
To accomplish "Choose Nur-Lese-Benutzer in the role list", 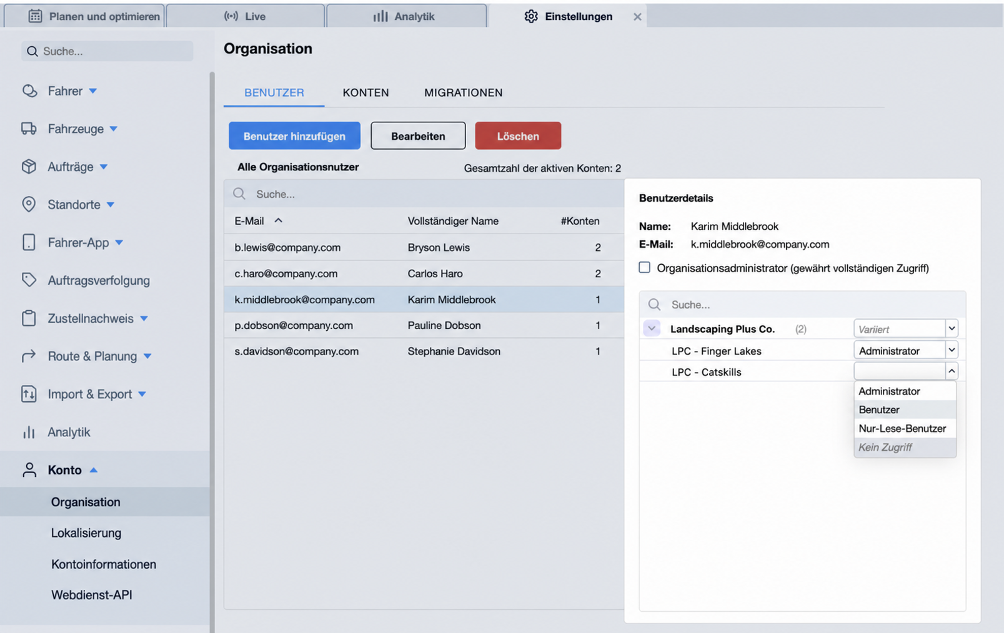I will point(905,428).
